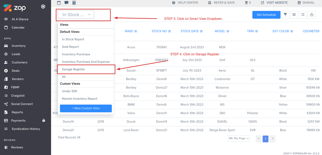322x155 pixels.
Task: Click the August 2nd 2023 date cell
Action: pos(192,47)
